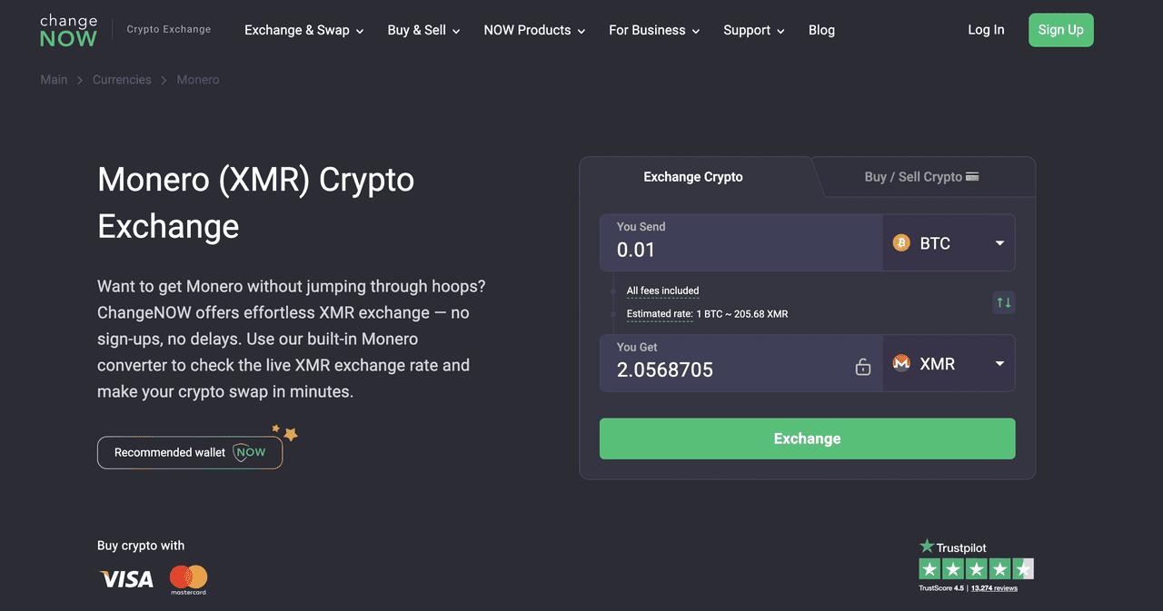The height and width of the screenshot is (611, 1163).
Task: Click the Sign Up button
Action: pos(1060,30)
